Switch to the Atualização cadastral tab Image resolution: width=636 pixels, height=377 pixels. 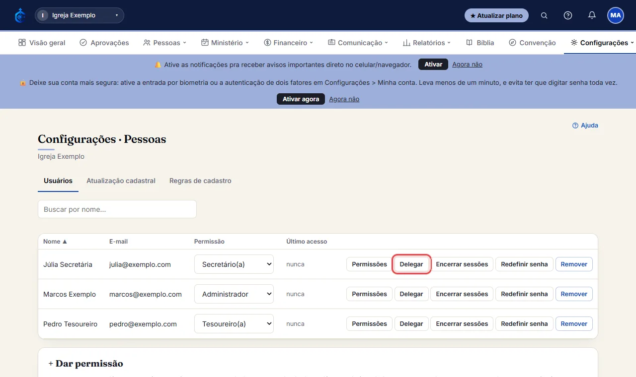click(x=121, y=181)
